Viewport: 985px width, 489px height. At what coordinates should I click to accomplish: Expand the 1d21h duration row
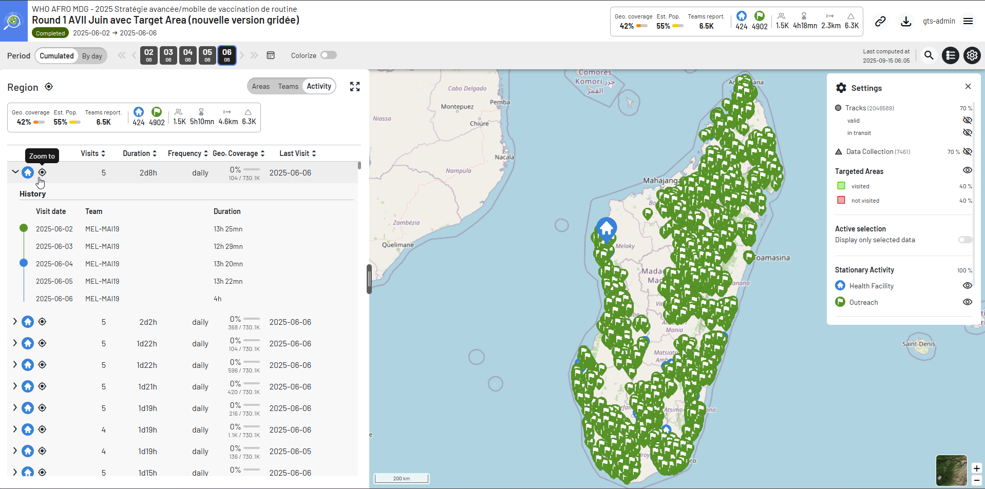[15, 386]
